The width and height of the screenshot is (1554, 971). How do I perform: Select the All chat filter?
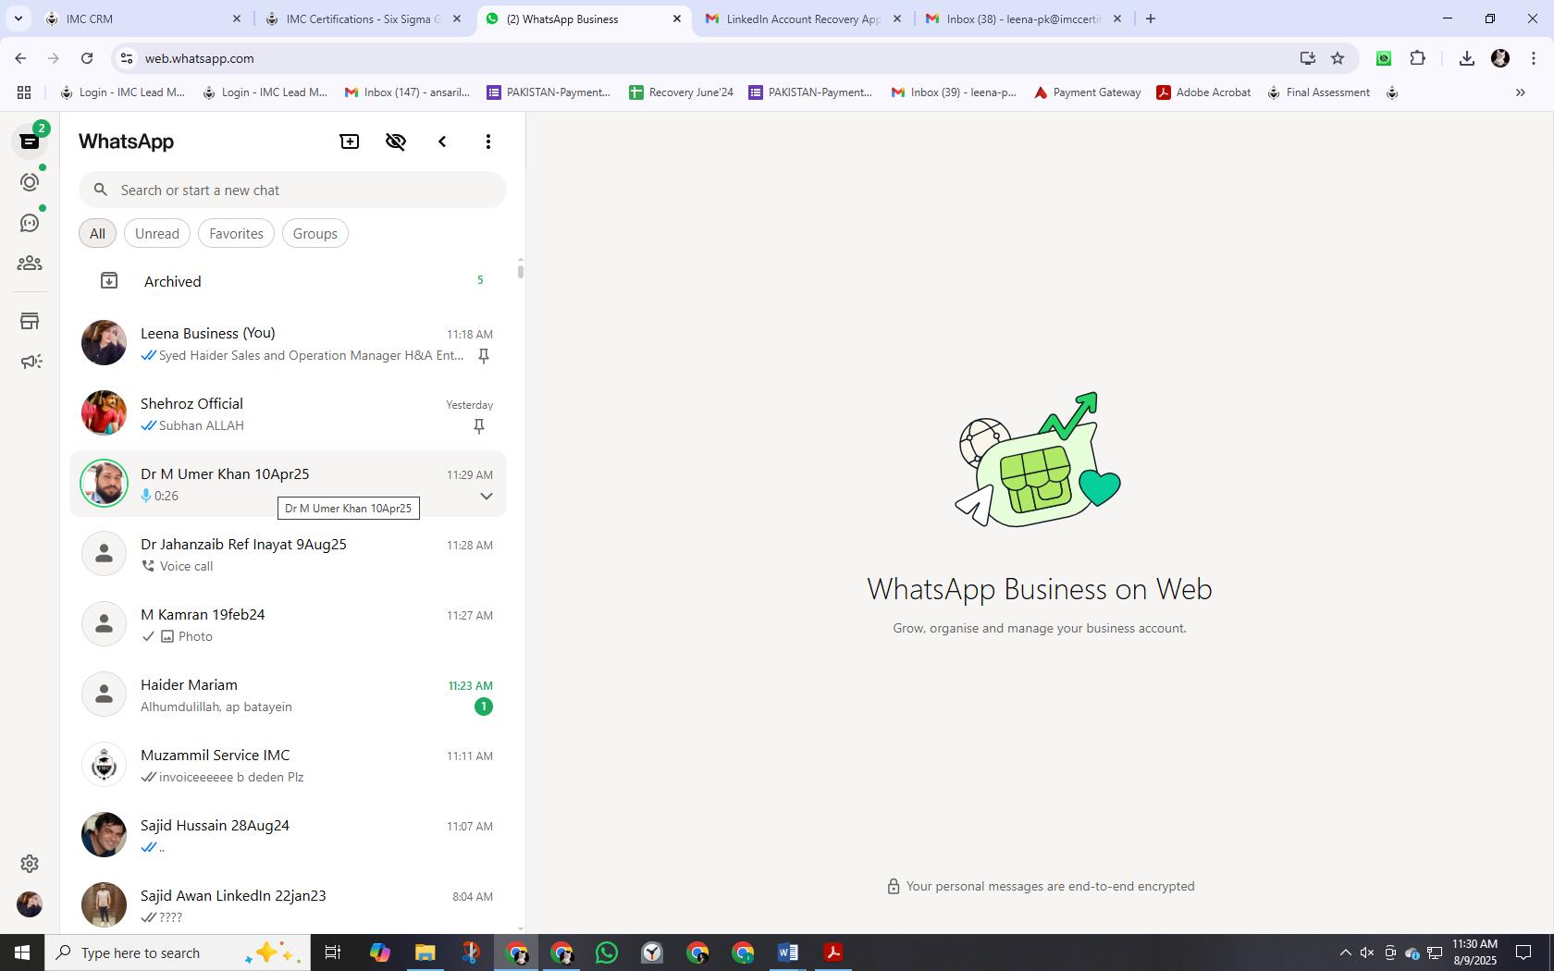click(97, 233)
